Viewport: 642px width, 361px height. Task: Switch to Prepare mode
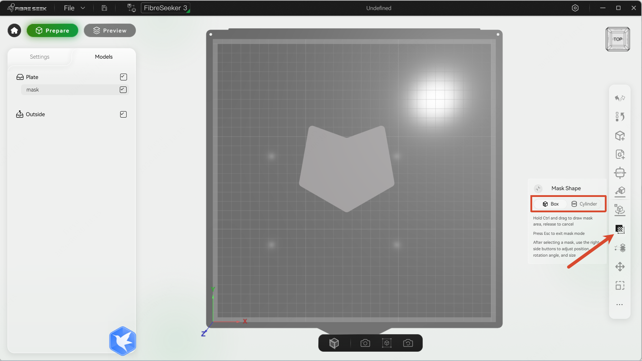click(53, 31)
